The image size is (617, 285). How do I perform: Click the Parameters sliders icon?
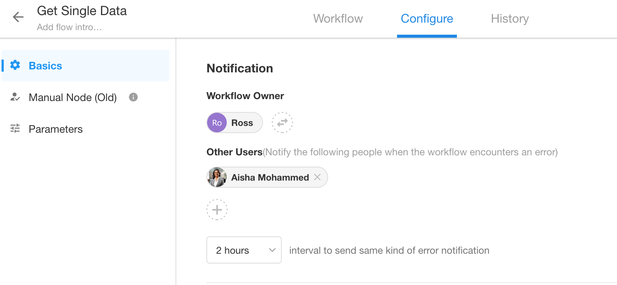(x=15, y=129)
